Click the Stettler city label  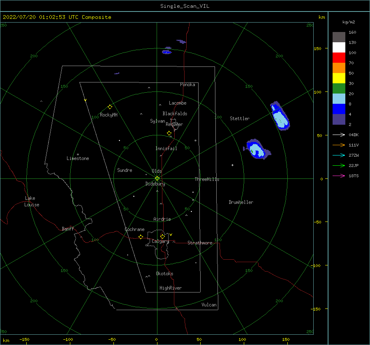pyautogui.click(x=240, y=119)
